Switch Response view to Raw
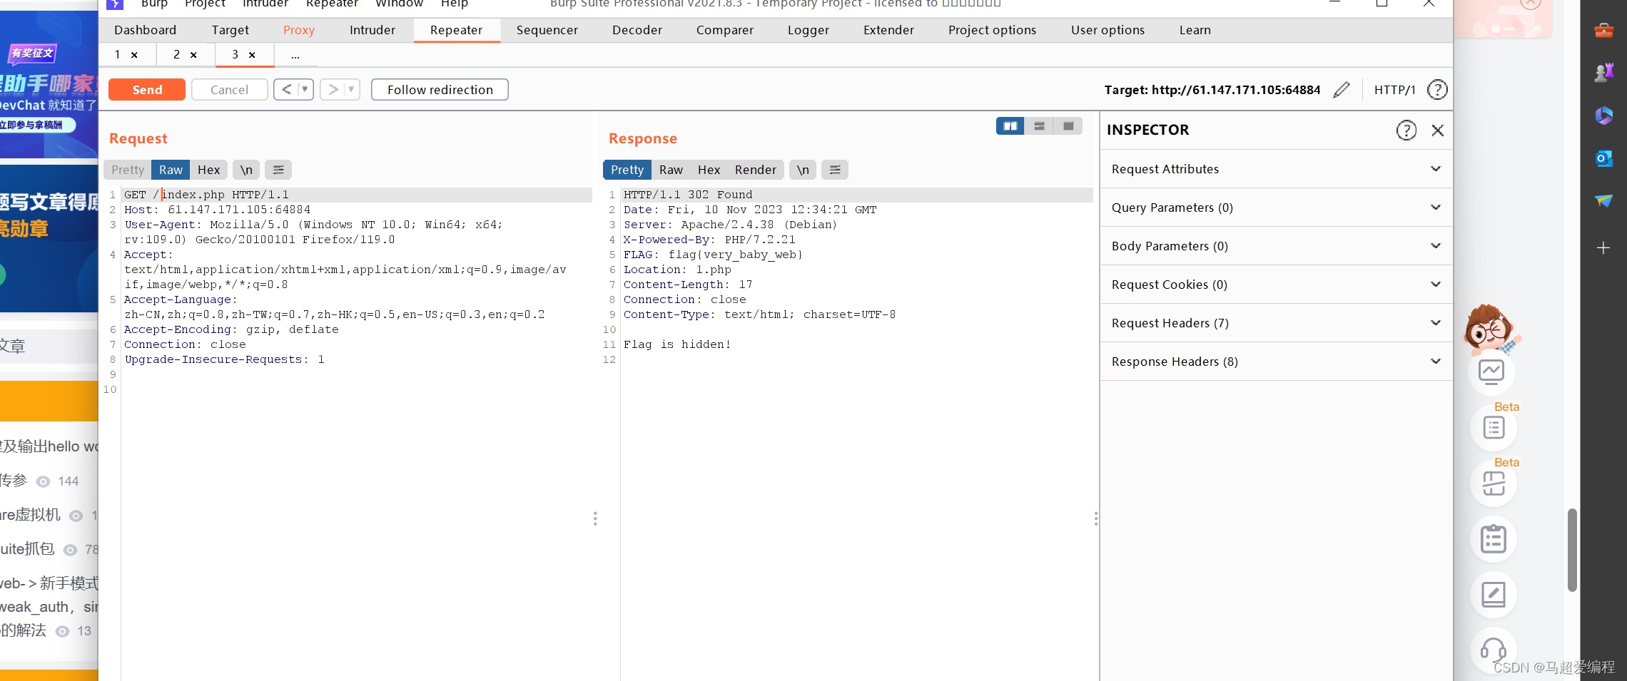The width and height of the screenshot is (1627, 681). (x=671, y=170)
